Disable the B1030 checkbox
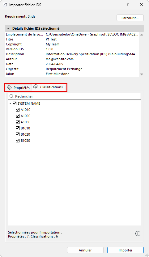The width and height of the screenshot is (149, 257). (x=18, y=141)
